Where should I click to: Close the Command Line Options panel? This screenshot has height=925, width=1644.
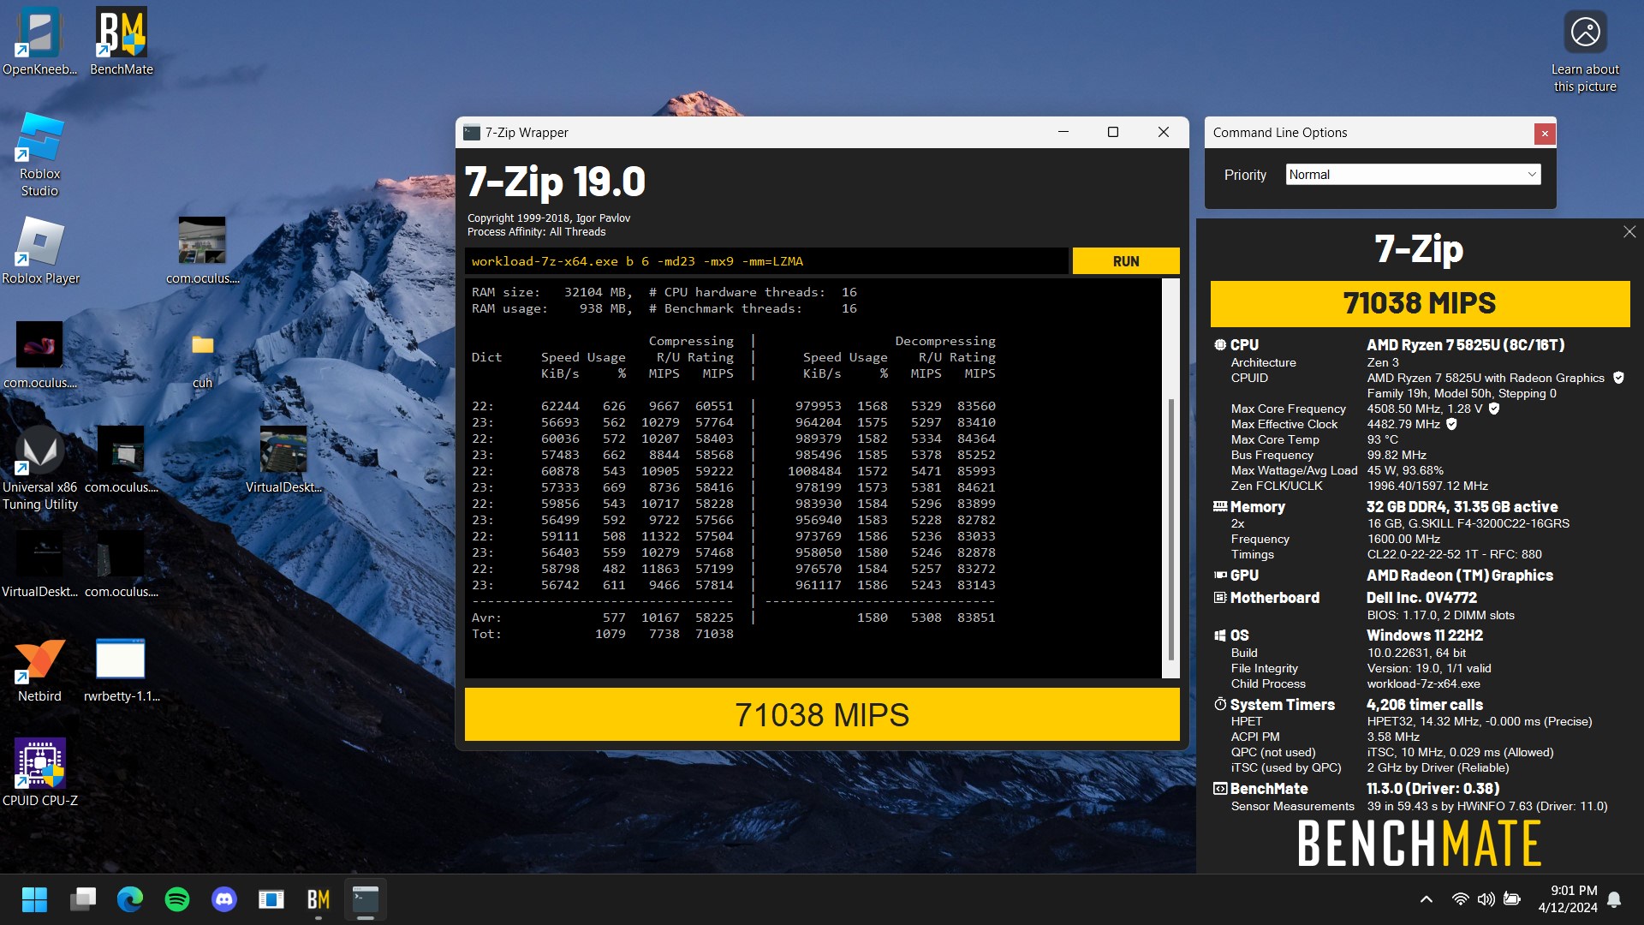coord(1545,133)
